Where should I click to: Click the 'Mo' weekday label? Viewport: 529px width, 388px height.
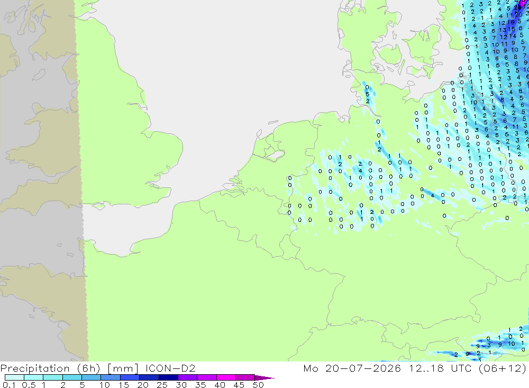pyautogui.click(x=311, y=368)
